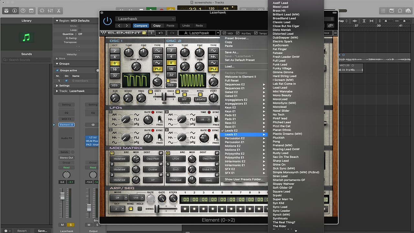Open the Library panel icon
Screen dimensions: 414x233
point(6,11)
